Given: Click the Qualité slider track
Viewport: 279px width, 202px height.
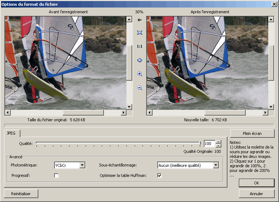Looking at the screenshot, I should [x=118, y=144].
